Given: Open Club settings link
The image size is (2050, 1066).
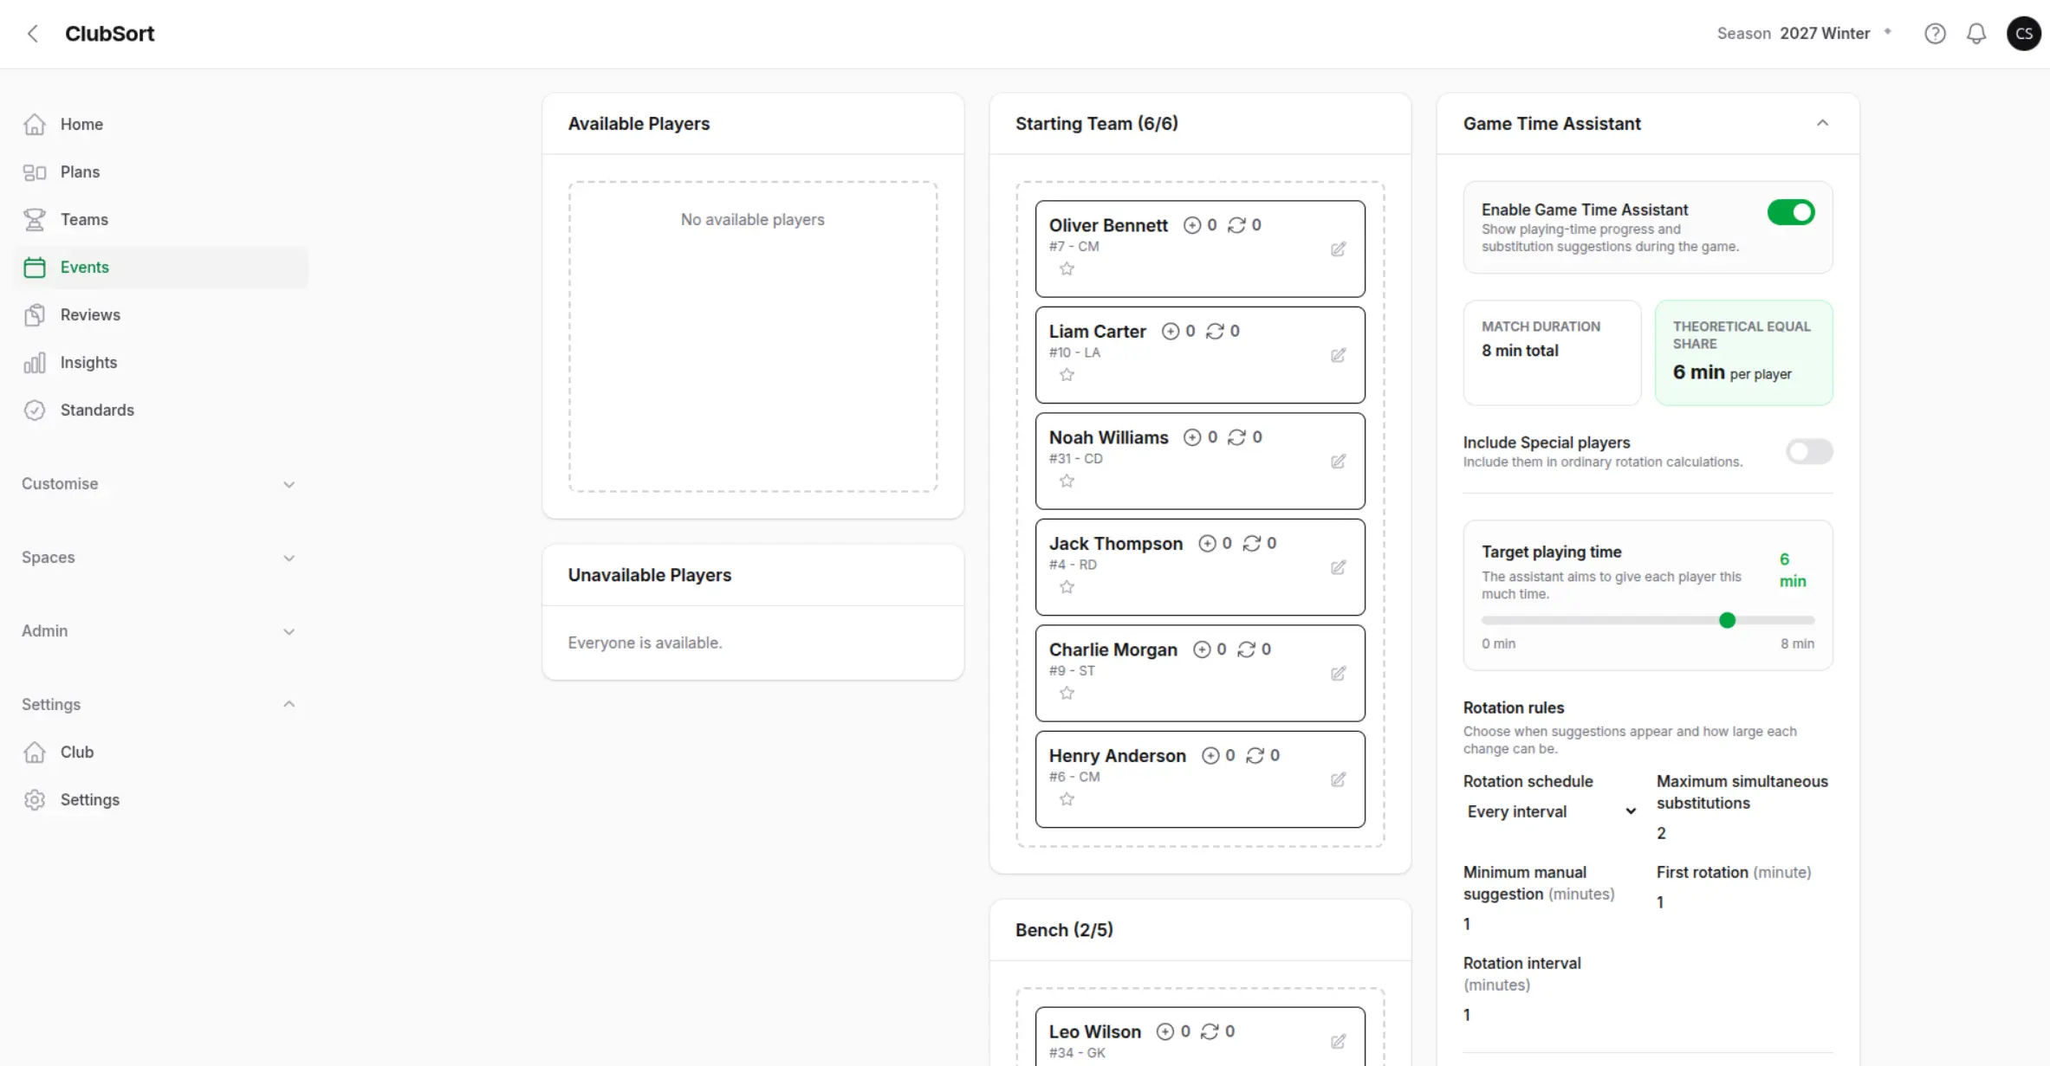Looking at the screenshot, I should (160, 753).
